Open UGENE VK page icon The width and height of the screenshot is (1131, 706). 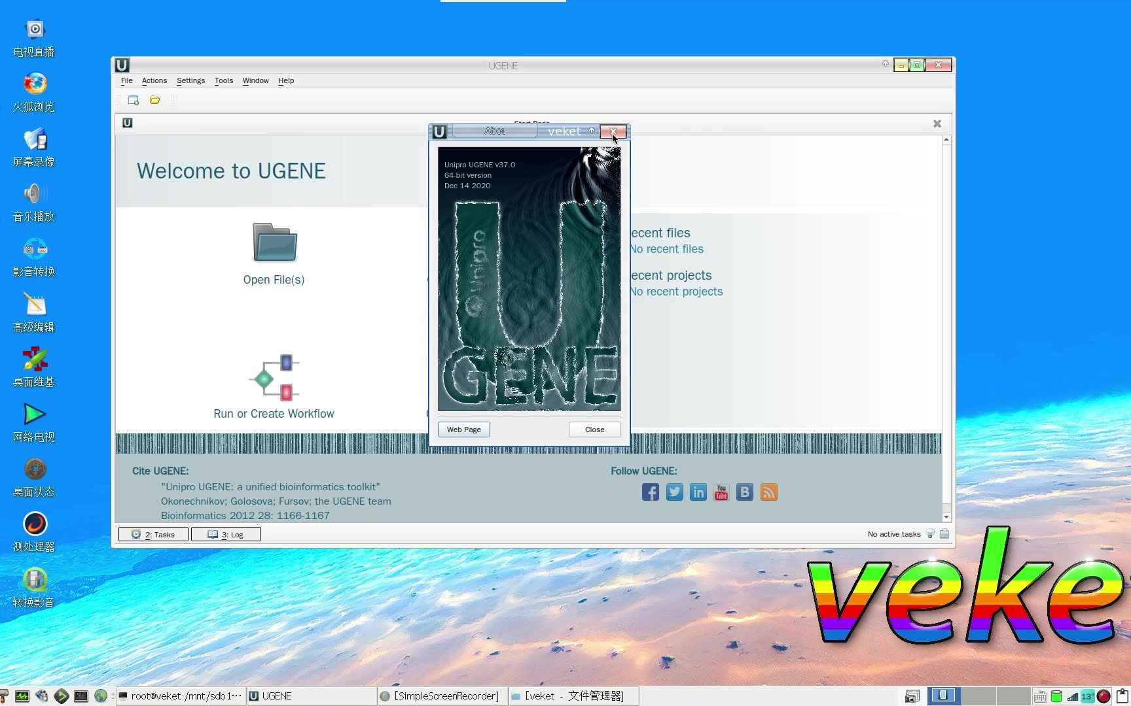[745, 492]
